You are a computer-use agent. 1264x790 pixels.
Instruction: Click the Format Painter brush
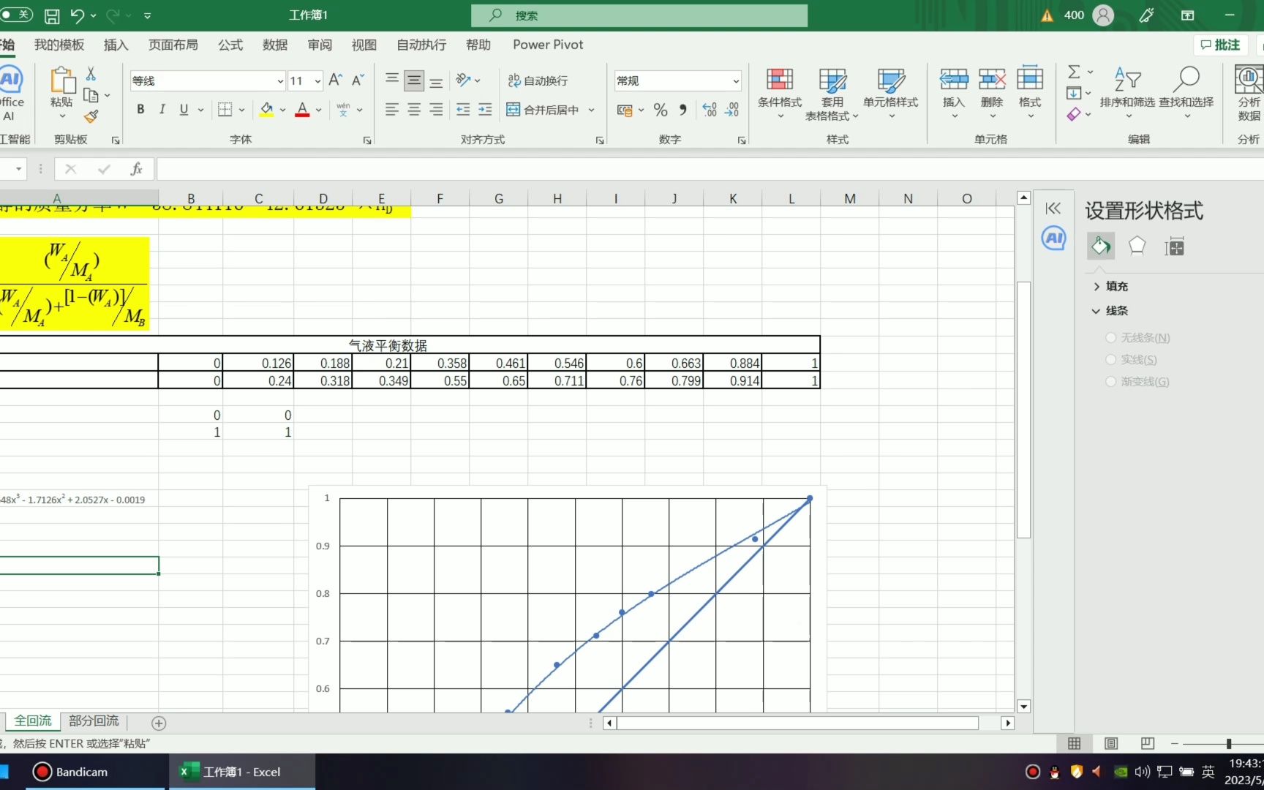[x=91, y=116]
